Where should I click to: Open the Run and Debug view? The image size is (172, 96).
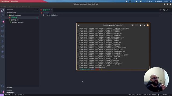click(x=2, y=26)
